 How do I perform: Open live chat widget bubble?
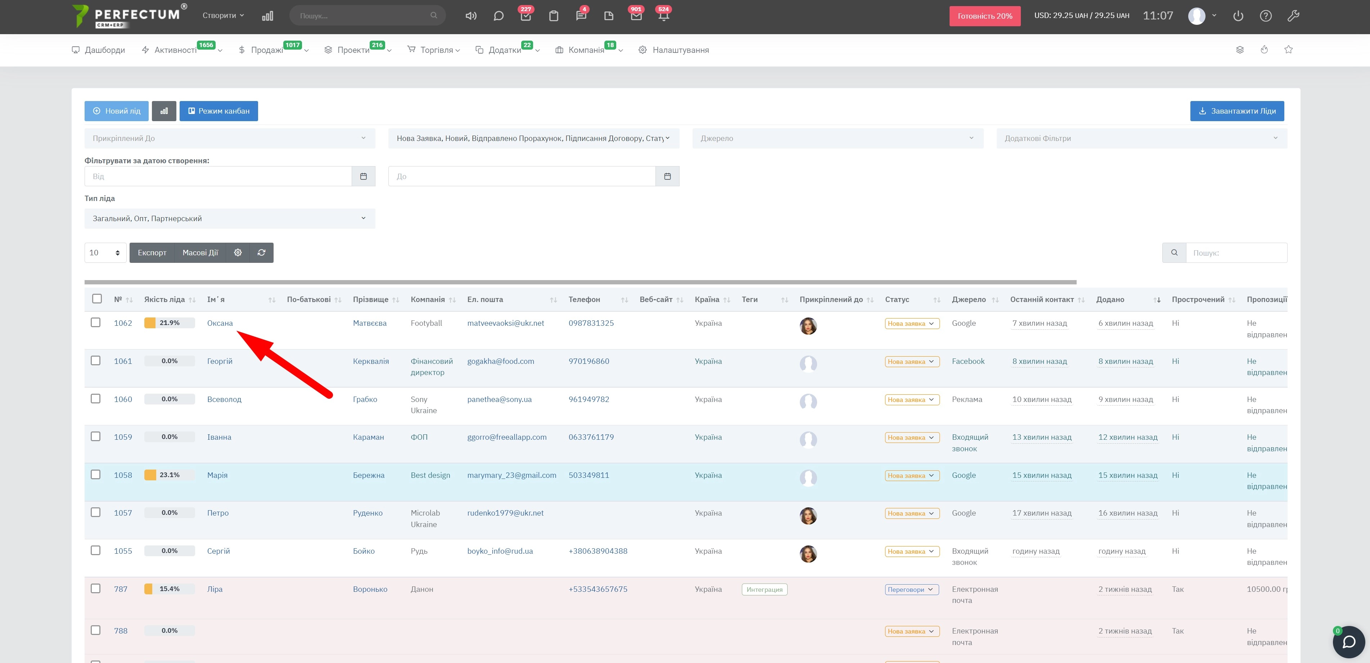(x=1349, y=642)
